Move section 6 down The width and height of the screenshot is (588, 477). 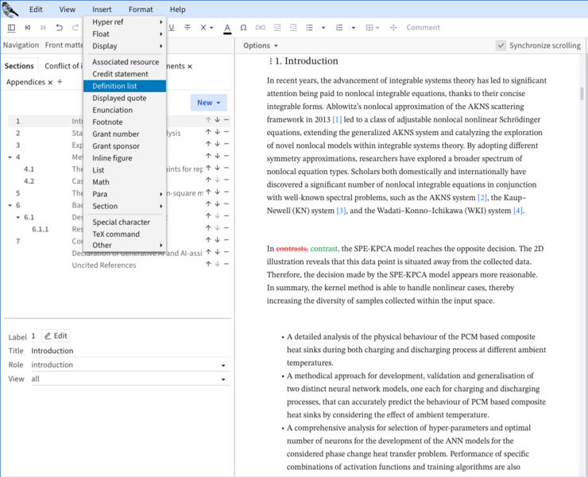[217, 204]
